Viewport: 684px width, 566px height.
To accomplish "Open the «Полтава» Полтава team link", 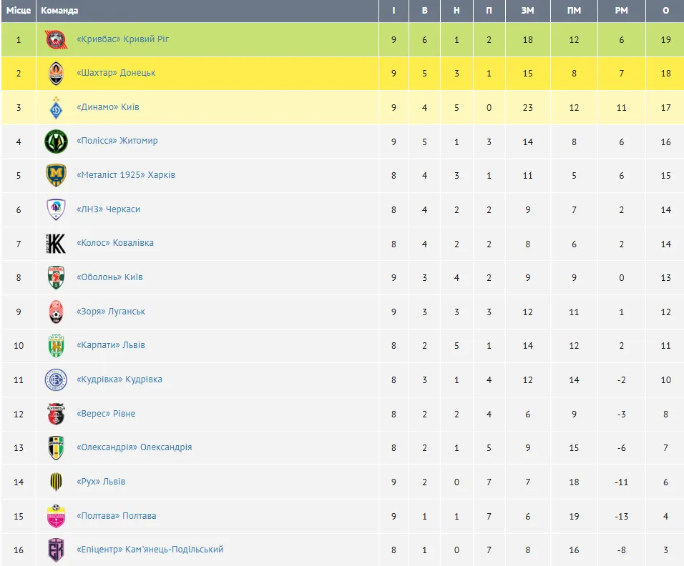I will click(116, 516).
